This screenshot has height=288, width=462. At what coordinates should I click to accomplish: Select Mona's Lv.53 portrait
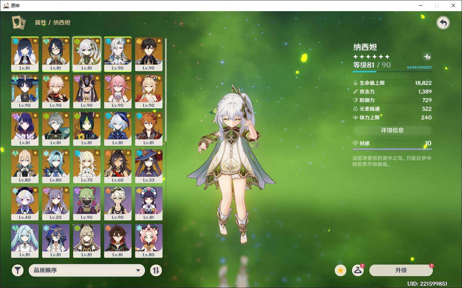click(x=149, y=166)
